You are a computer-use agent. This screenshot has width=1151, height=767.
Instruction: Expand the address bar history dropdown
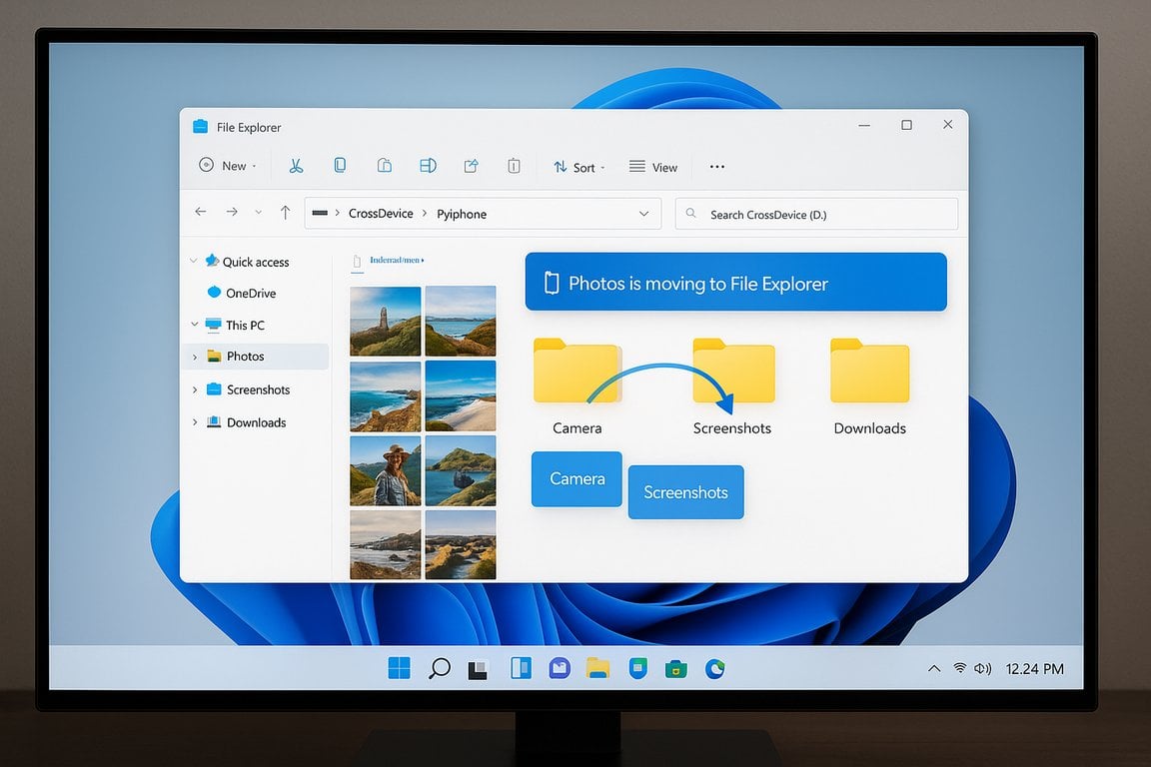coord(643,214)
